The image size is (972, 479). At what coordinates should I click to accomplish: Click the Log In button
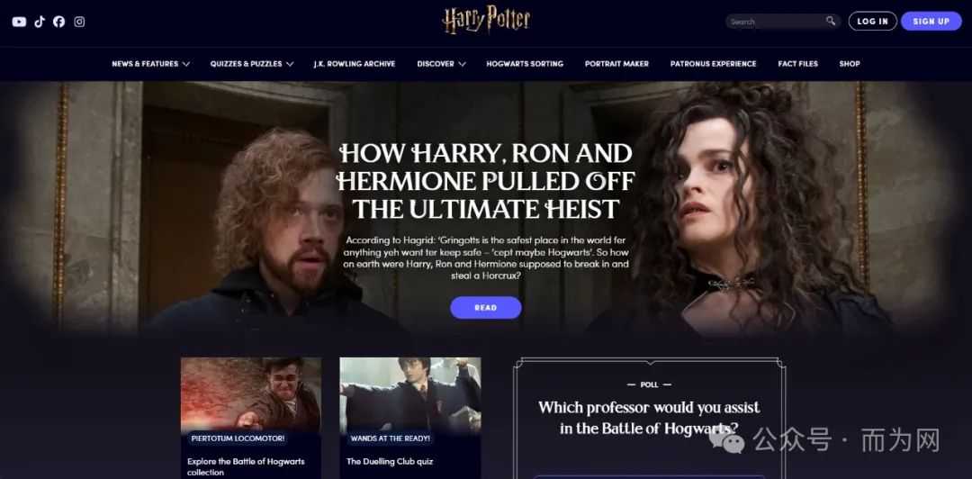[x=872, y=21]
